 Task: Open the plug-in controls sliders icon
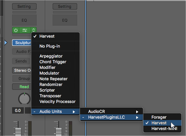(x=25, y=30)
